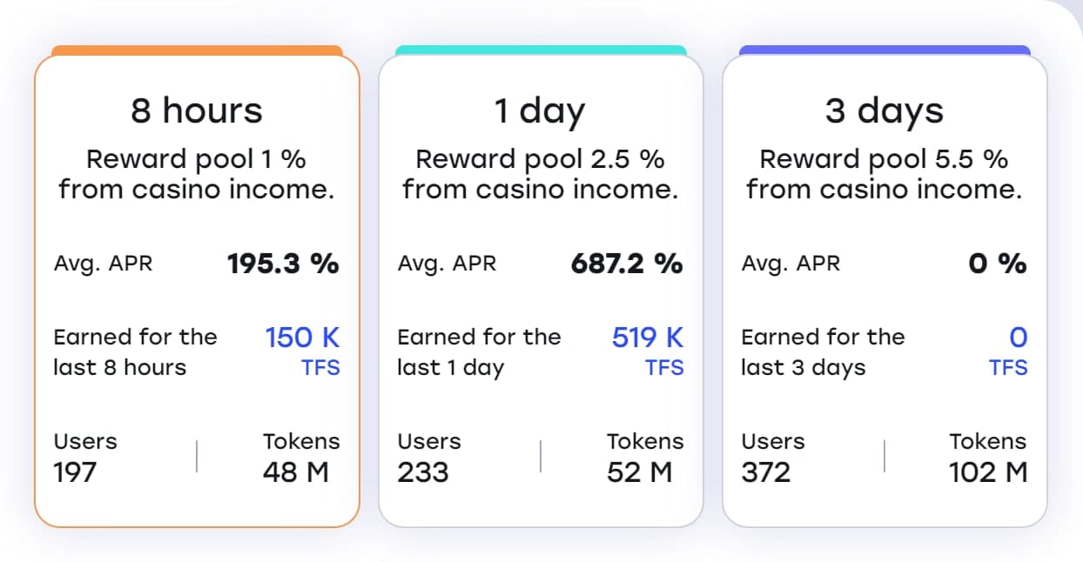Click the 0 earned amount for 3 days
This screenshot has width=1083, height=562.
click(1018, 337)
